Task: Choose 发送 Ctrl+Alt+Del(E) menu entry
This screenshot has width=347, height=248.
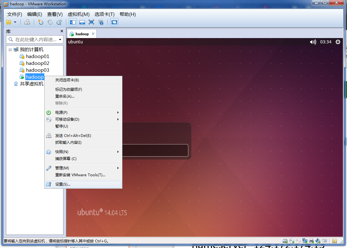Action: 83,136
